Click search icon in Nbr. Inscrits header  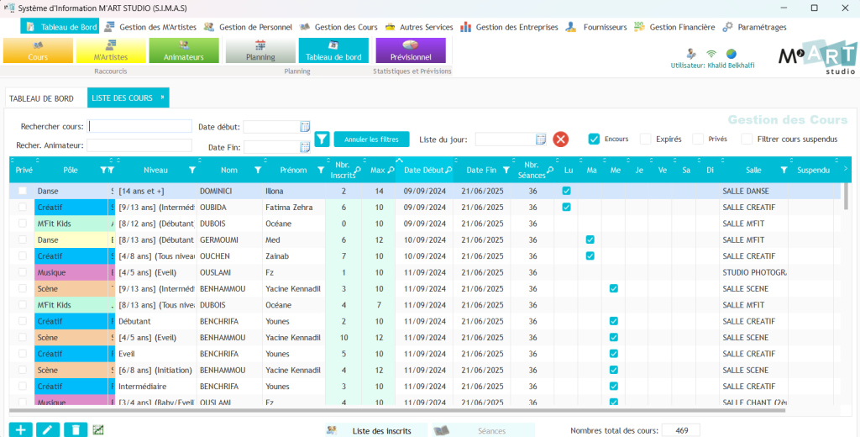tap(358, 171)
